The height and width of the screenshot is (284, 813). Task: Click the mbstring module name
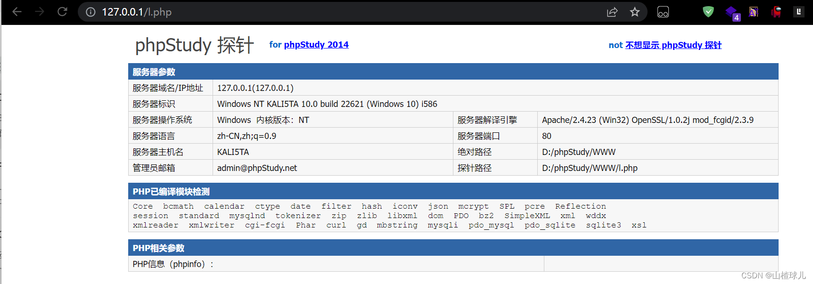[x=397, y=225]
